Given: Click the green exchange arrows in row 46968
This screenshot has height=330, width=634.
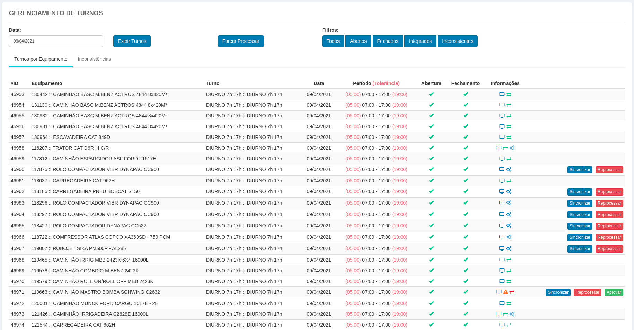Looking at the screenshot, I should click(x=509, y=260).
